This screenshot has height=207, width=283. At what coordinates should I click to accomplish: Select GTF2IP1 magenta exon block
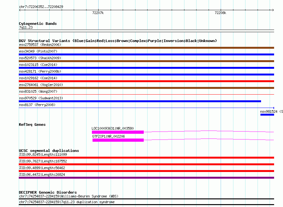(118, 140)
